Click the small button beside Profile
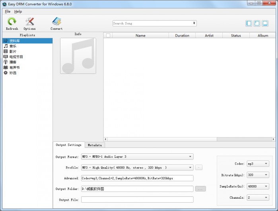The image size is (278, 211). [199, 167]
